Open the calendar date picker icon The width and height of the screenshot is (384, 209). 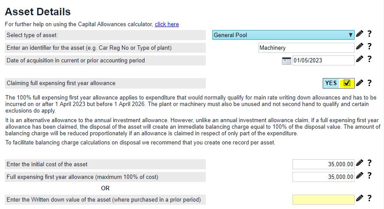point(286,61)
